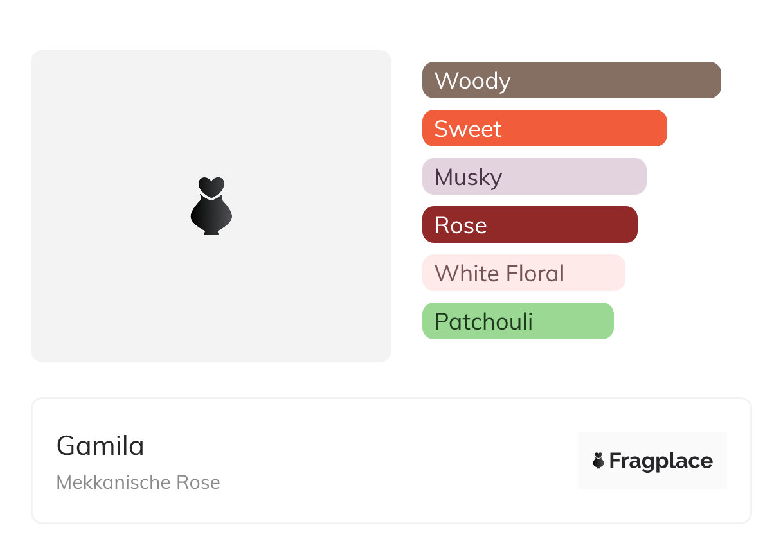Viewport: 783px width, 555px height.
Task: Click the "Patchouli" label text
Action: point(483,322)
